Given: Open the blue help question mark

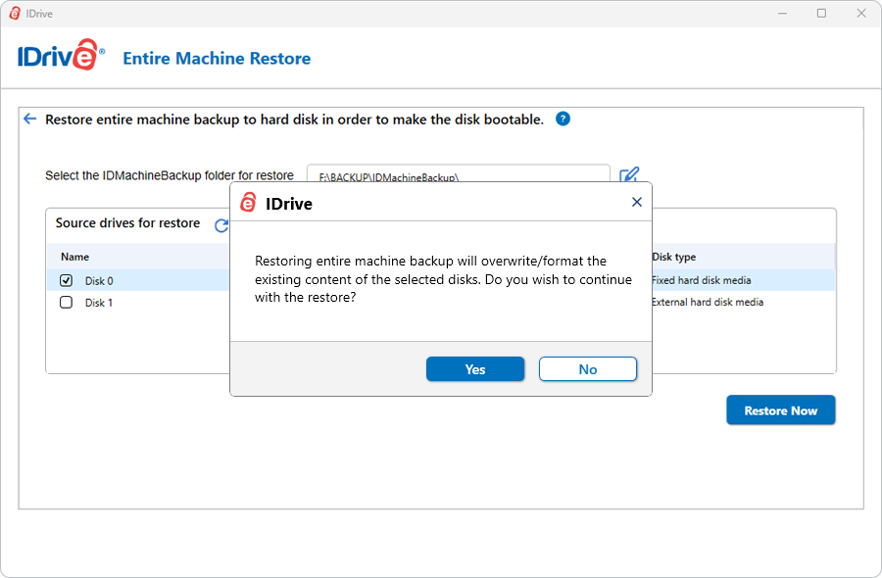Looking at the screenshot, I should pyautogui.click(x=563, y=120).
